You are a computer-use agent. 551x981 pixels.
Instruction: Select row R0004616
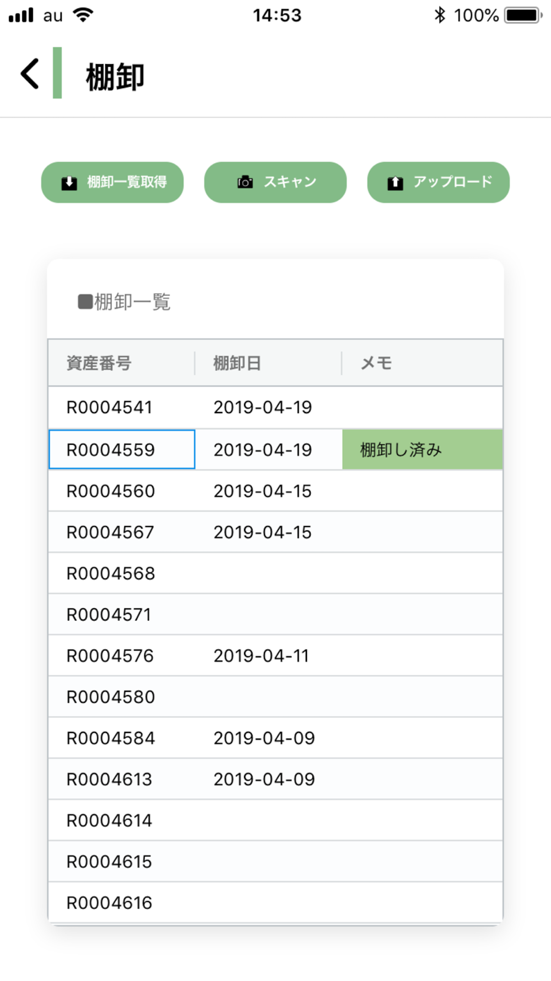click(x=275, y=903)
